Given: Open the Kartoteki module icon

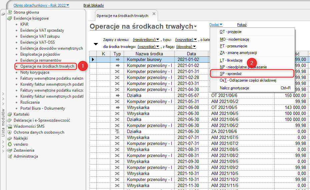Looking at the screenshot, I should [10, 114].
